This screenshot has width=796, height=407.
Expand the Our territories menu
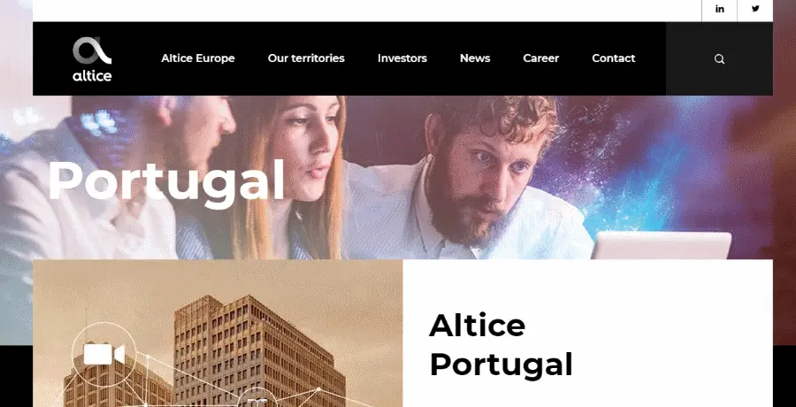coord(306,58)
